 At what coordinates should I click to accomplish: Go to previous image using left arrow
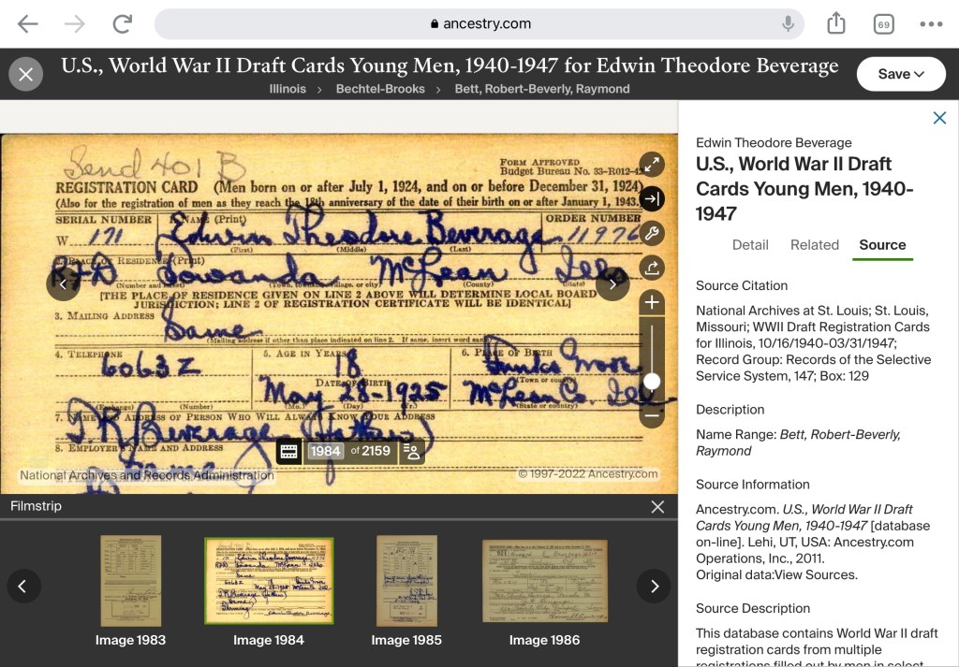point(64,283)
